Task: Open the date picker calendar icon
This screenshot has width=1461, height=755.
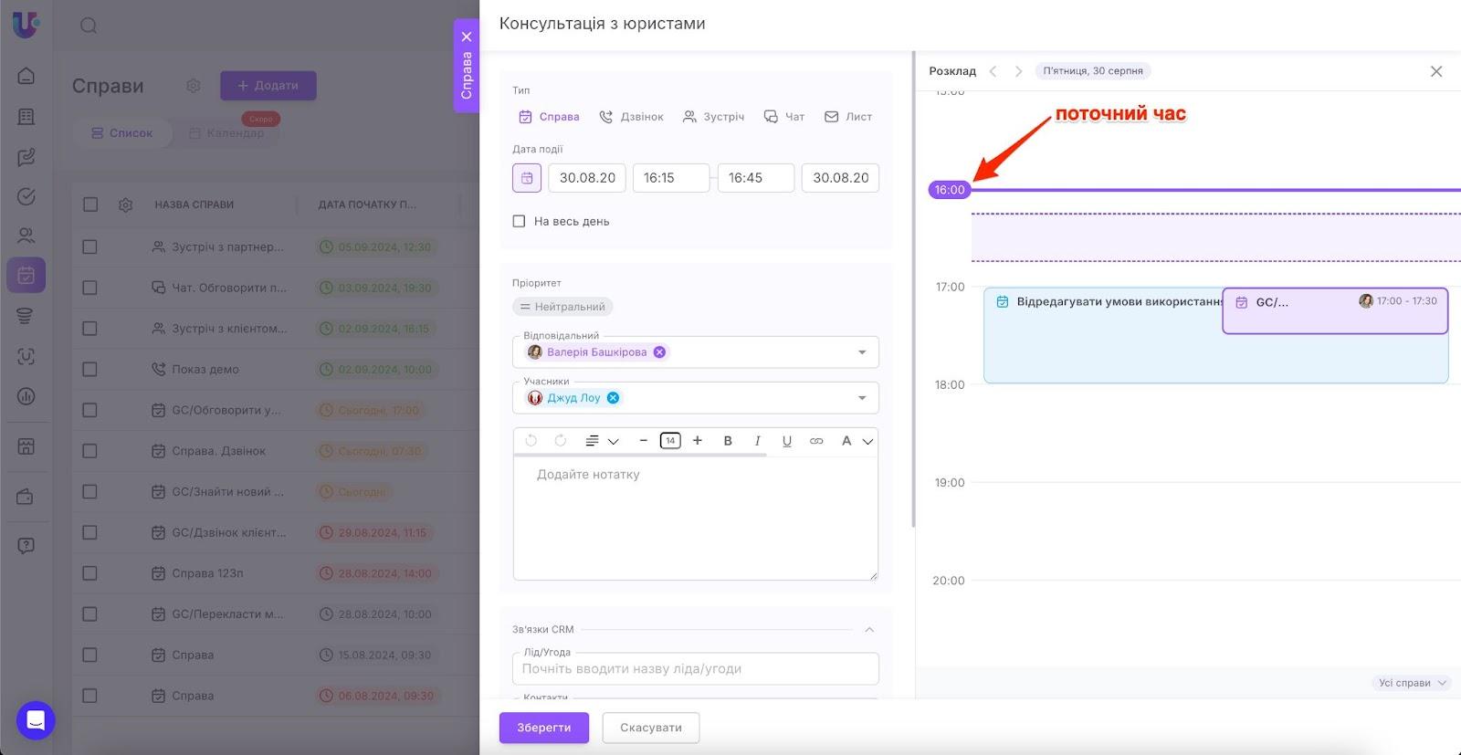Action: point(527,178)
